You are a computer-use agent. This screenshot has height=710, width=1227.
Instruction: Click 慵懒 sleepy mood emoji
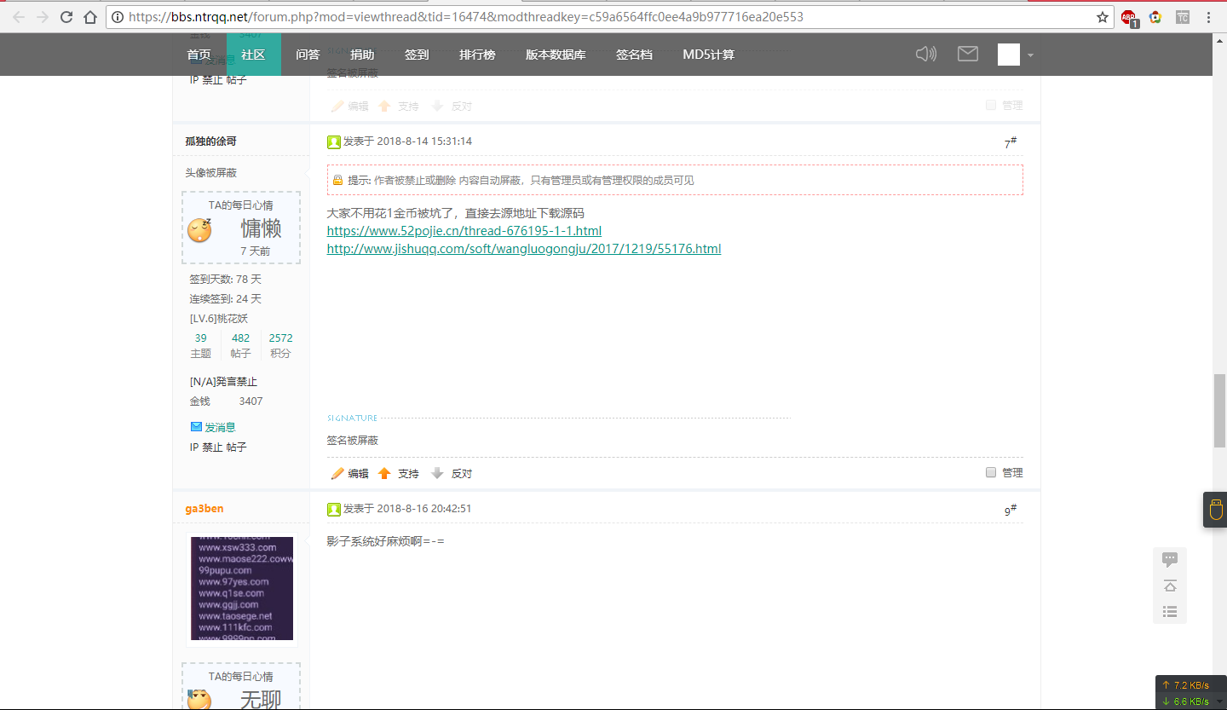coord(199,230)
